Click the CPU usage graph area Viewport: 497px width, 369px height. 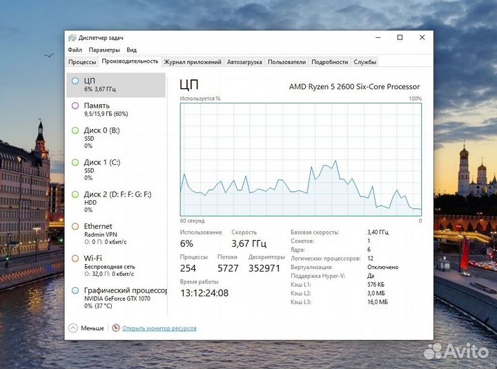[x=300, y=159]
